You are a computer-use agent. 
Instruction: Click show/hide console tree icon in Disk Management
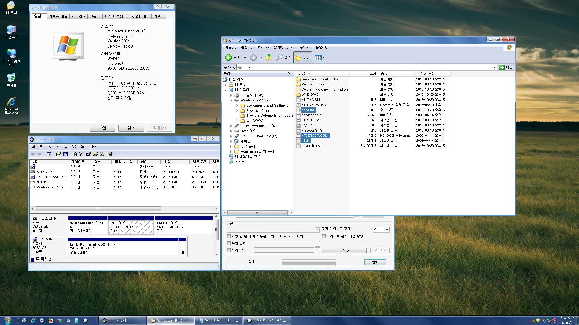[x=49, y=154]
